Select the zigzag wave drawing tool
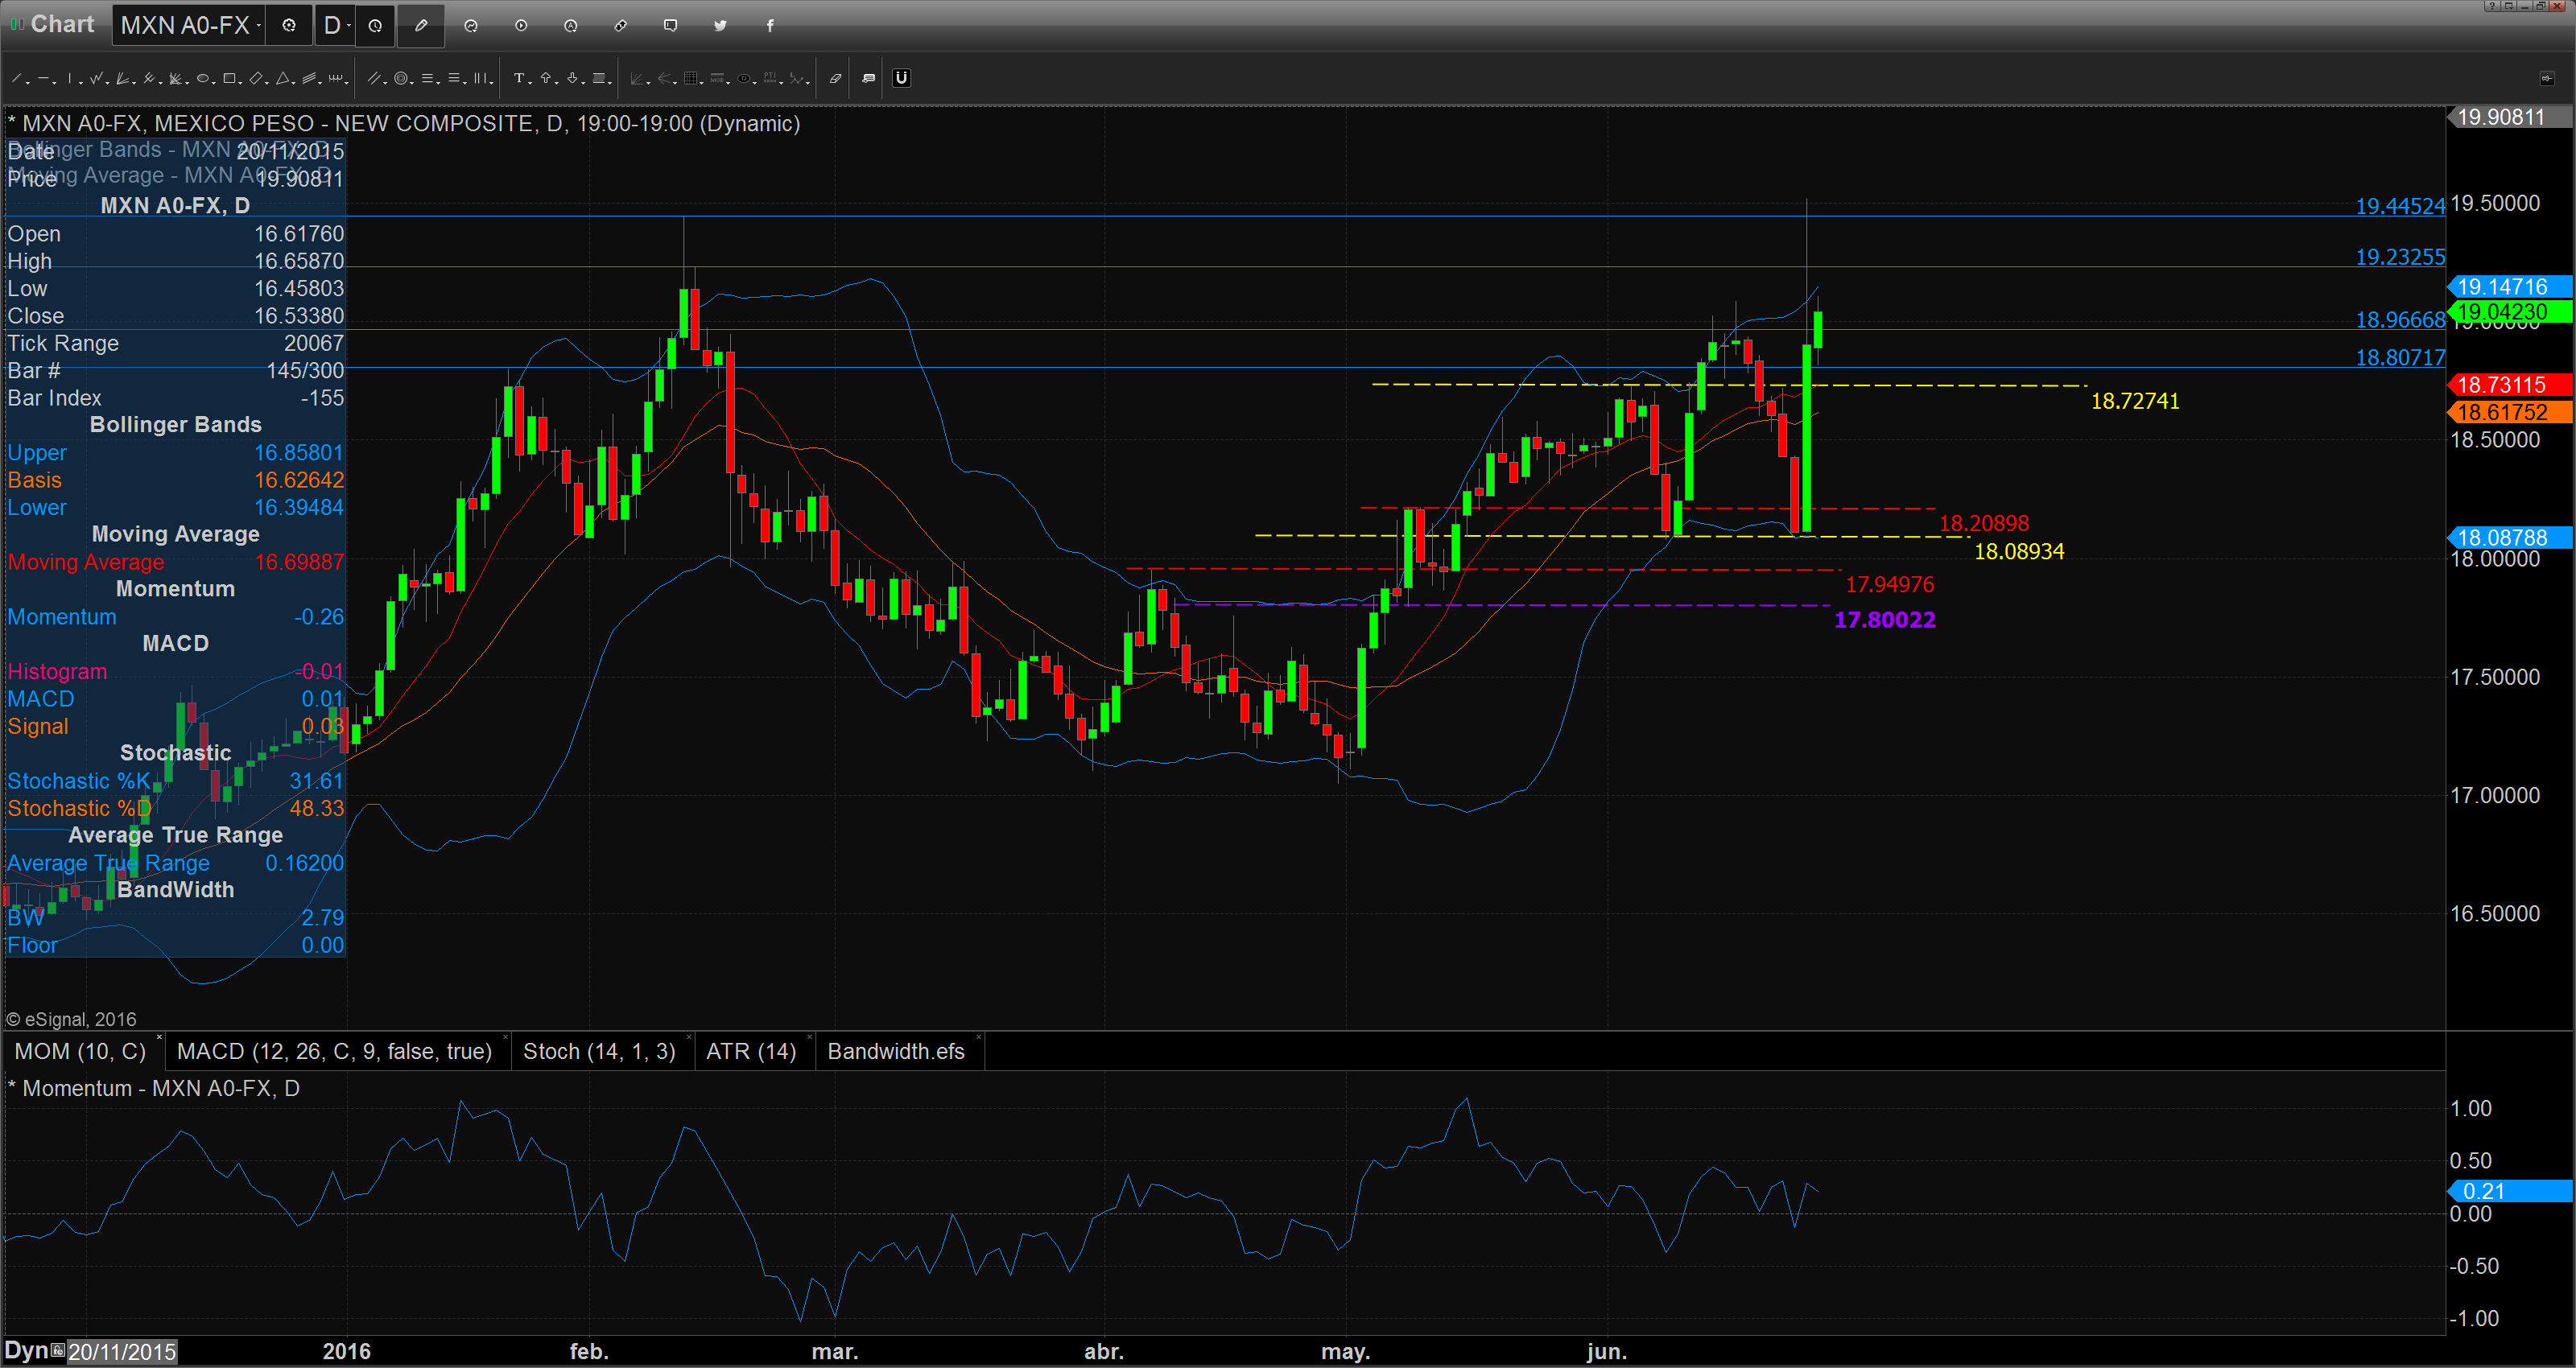The width and height of the screenshot is (2576, 1368). [x=96, y=78]
